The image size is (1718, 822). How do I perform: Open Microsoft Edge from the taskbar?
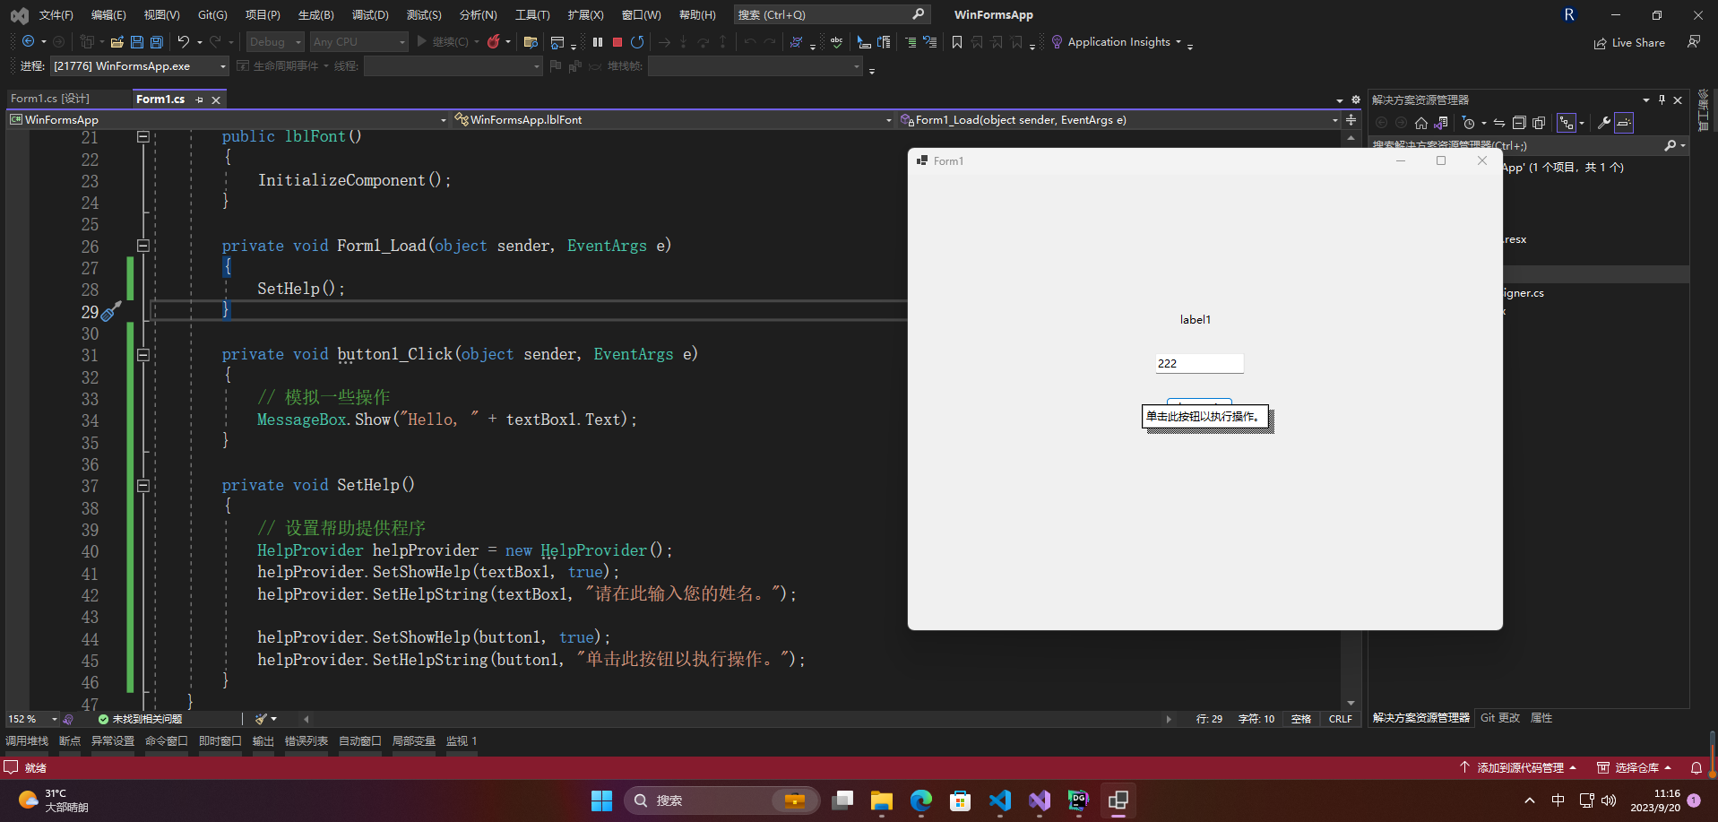click(x=921, y=800)
